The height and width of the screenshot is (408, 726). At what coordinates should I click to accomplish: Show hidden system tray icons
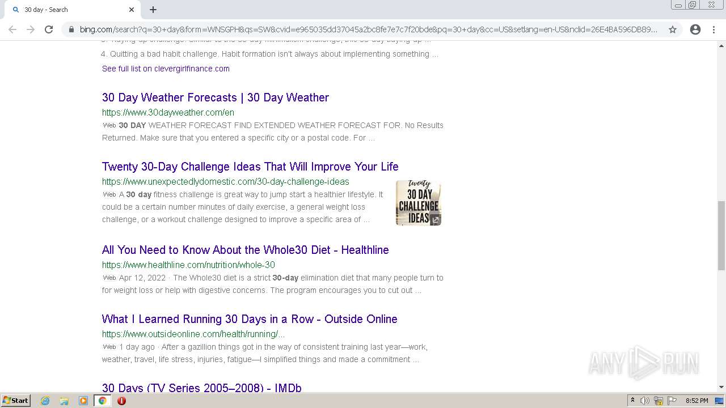[x=632, y=401]
